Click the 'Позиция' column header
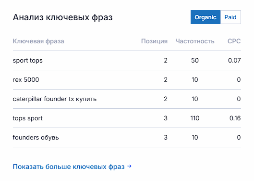254x181 pixels. pos(155,41)
